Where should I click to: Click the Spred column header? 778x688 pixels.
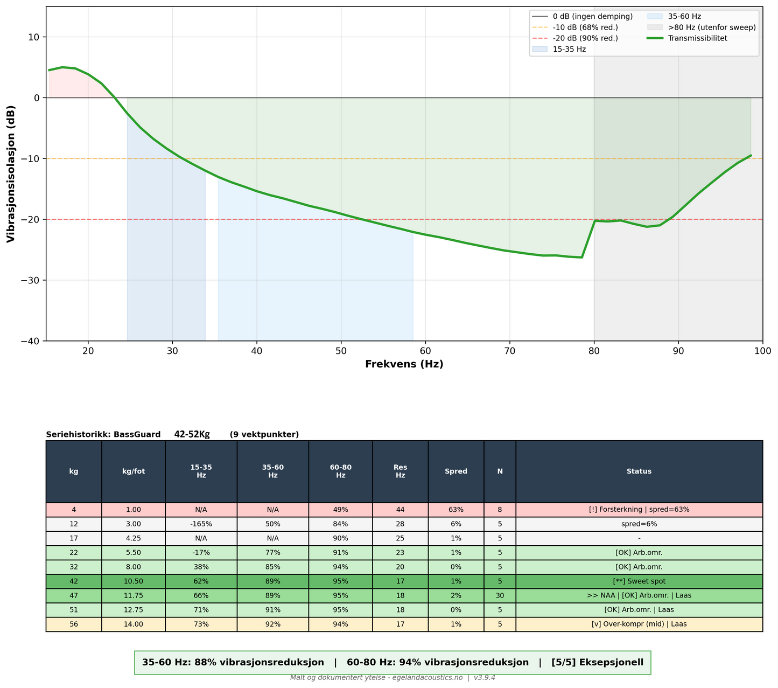click(455, 471)
